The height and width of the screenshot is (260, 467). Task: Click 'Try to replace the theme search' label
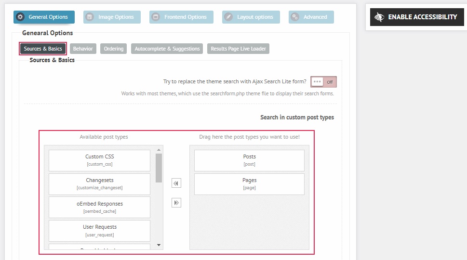tap(235, 81)
